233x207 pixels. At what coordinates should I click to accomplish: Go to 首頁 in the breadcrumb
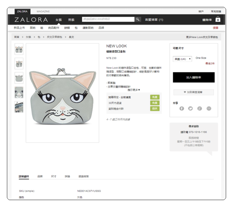pos(17,37)
